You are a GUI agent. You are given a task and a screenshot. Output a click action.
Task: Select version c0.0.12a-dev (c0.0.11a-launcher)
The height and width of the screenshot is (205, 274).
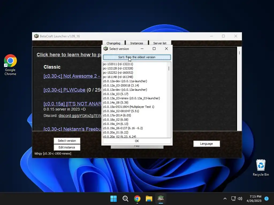135,81
